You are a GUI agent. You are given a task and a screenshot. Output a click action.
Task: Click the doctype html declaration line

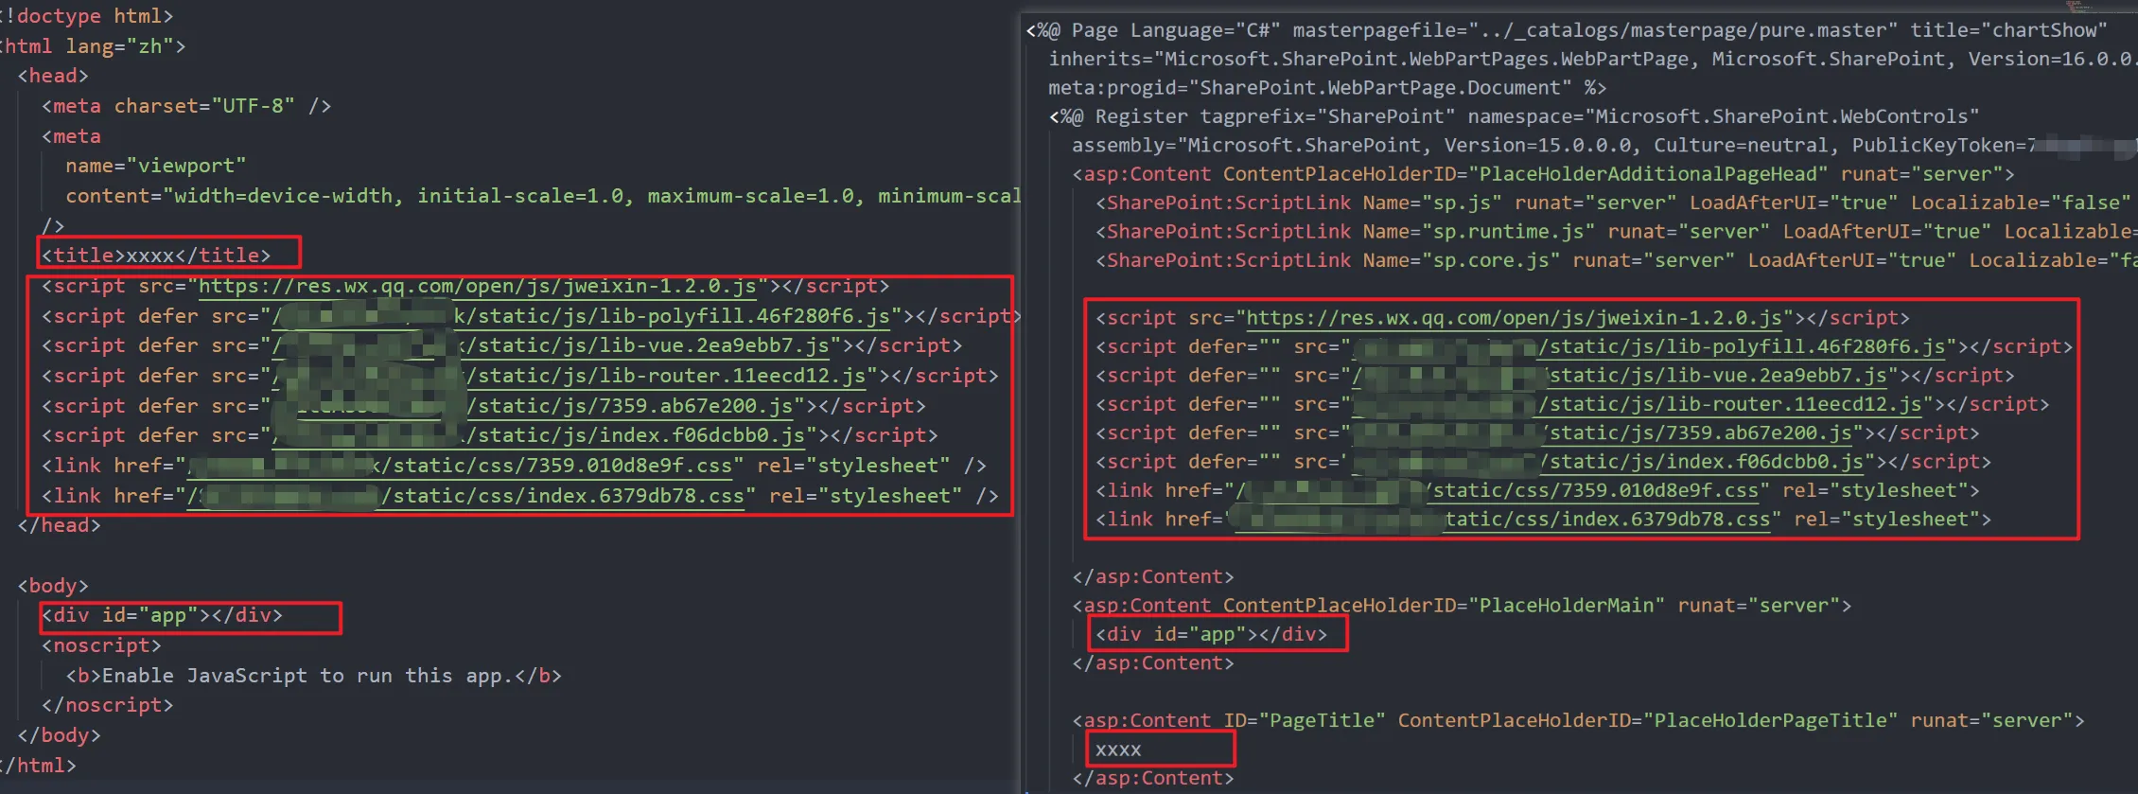(x=87, y=16)
